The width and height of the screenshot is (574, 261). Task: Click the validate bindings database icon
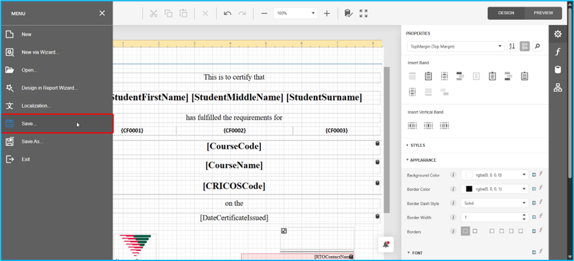coord(348,13)
